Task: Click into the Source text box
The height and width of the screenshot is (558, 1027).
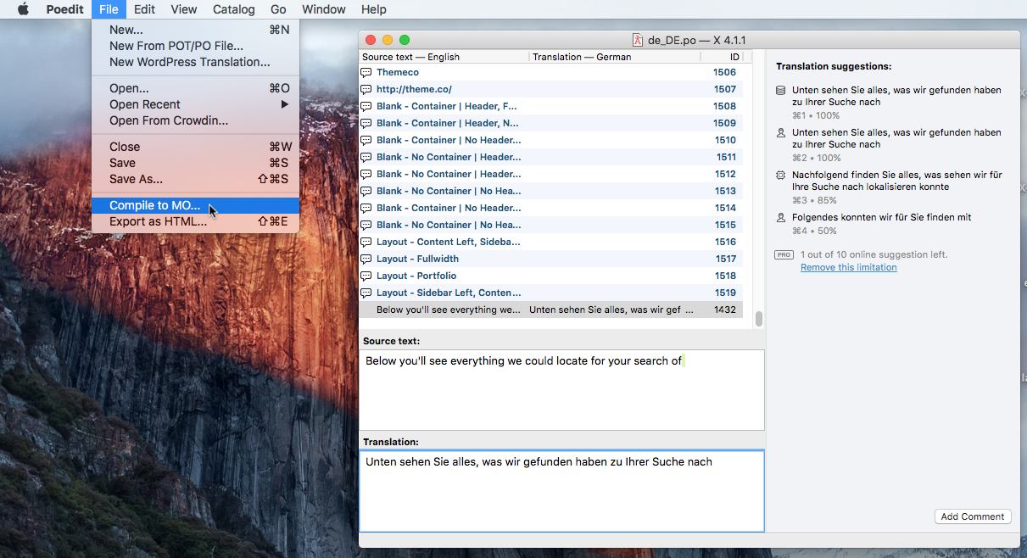Action: (561, 389)
